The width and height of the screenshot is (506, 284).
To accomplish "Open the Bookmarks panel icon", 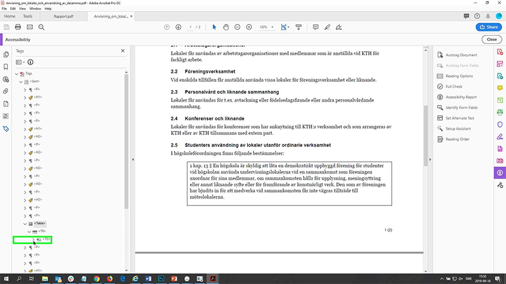I will [6, 67].
